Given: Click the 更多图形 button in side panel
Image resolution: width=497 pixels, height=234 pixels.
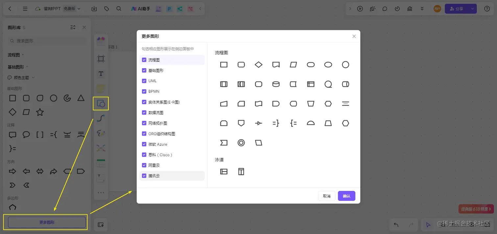Looking at the screenshot, I should 47,222.
